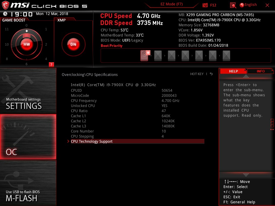Viewport: 275px width, 206px height.
Task: Click the MSI dragon shield logo
Action: 5,5
